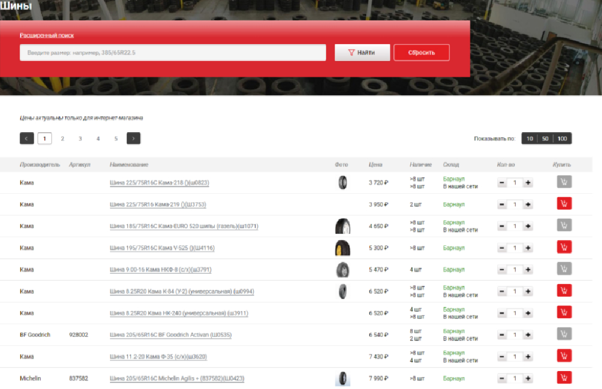The width and height of the screenshot is (602, 389).
Task: Select page 1 in pagination
Action: [x=45, y=138]
